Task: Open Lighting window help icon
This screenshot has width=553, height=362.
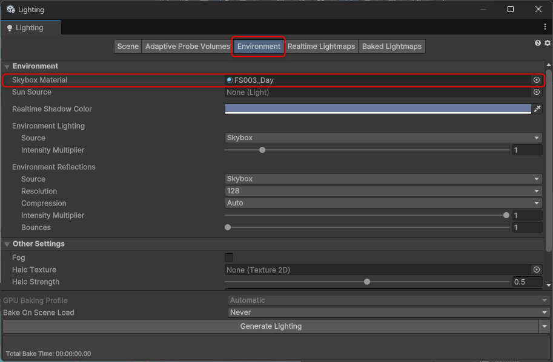Action: tap(537, 43)
